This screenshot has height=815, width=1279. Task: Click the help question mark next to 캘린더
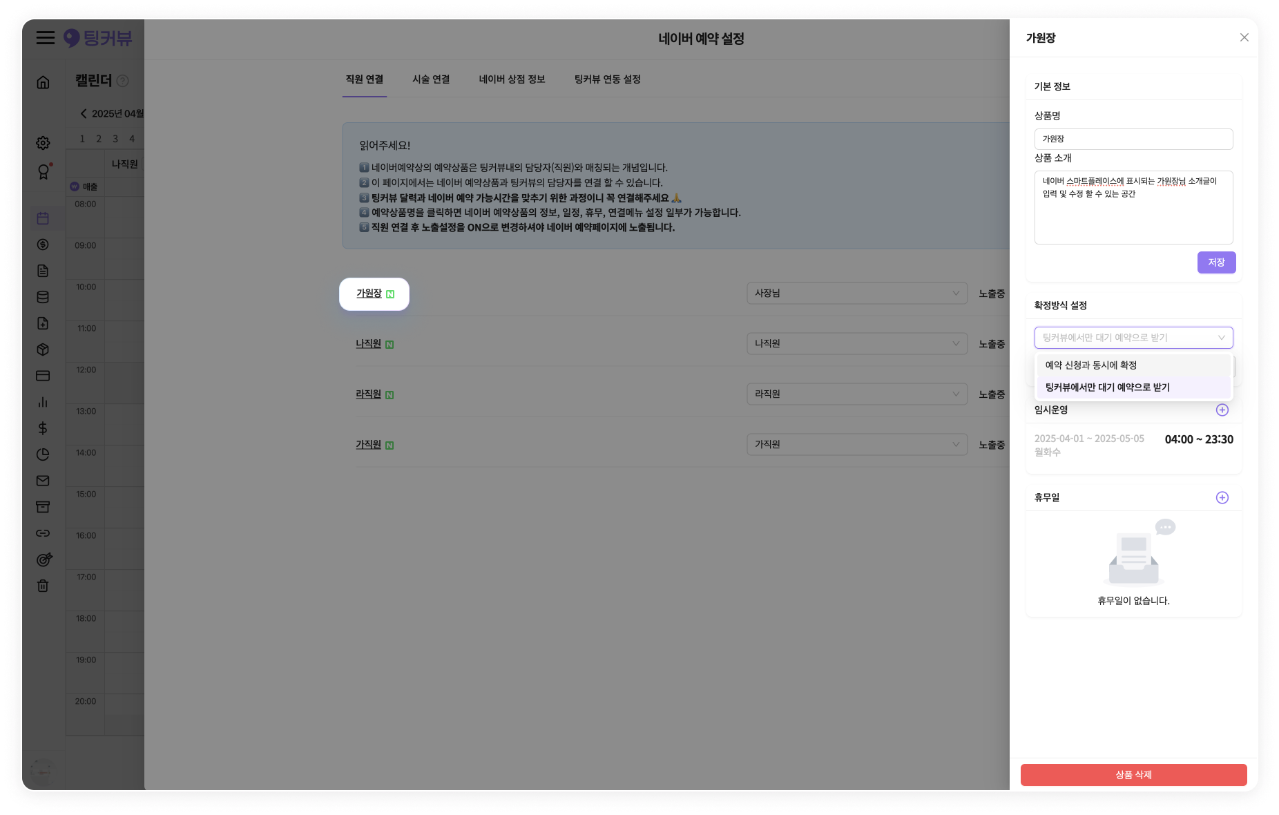(x=123, y=81)
